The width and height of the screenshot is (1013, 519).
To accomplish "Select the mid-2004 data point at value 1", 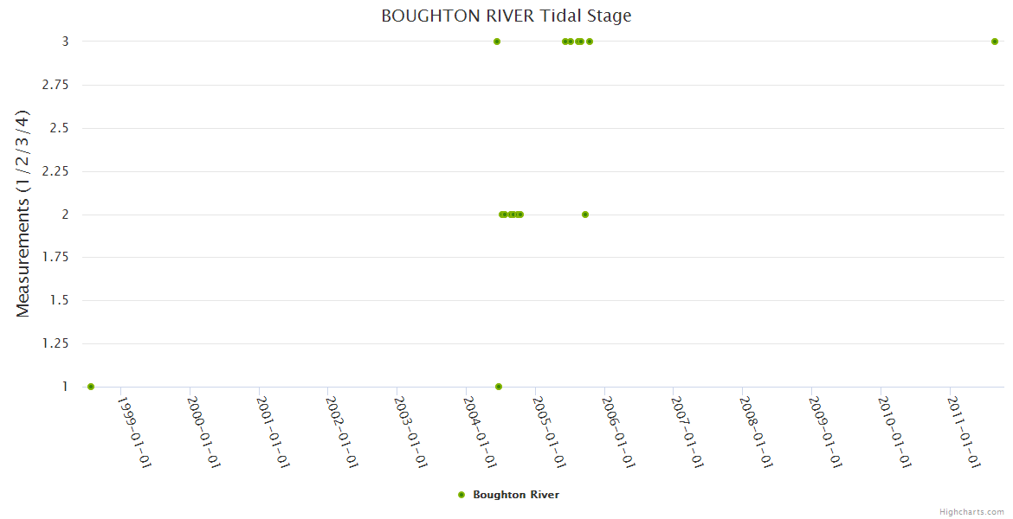I will tap(499, 387).
